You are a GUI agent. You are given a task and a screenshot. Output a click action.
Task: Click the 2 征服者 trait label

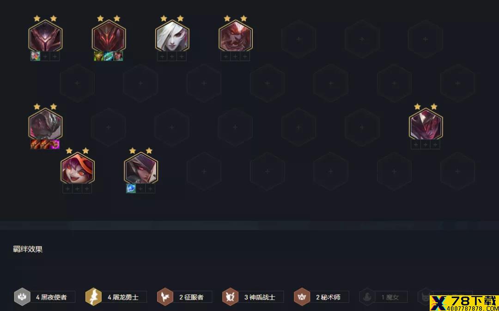click(x=192, y=297)
